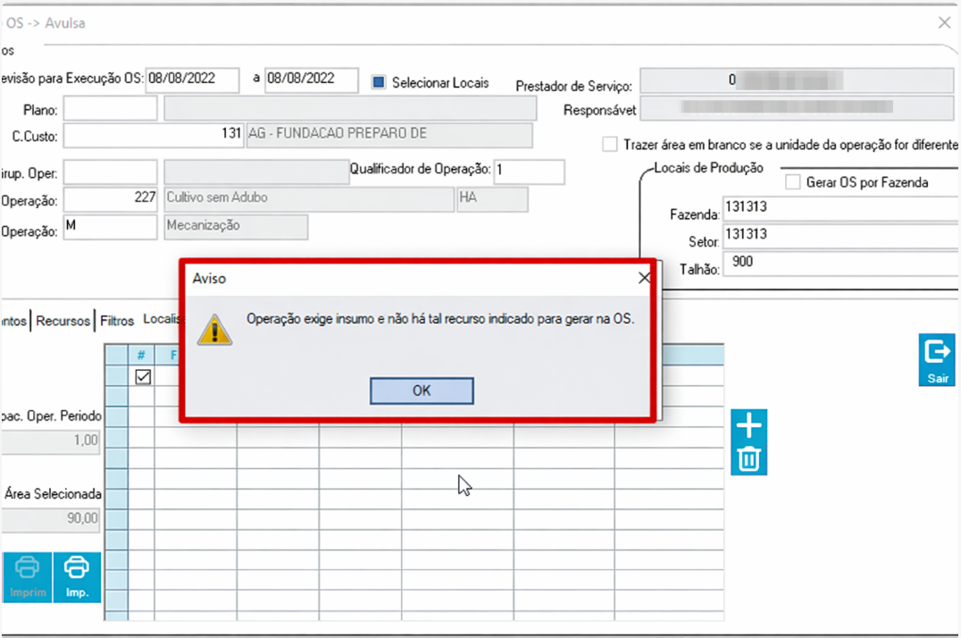This screenshot has width=961, height=638.
Task: Click the Área Selecionada value 90,00
Action: [50, 519]
